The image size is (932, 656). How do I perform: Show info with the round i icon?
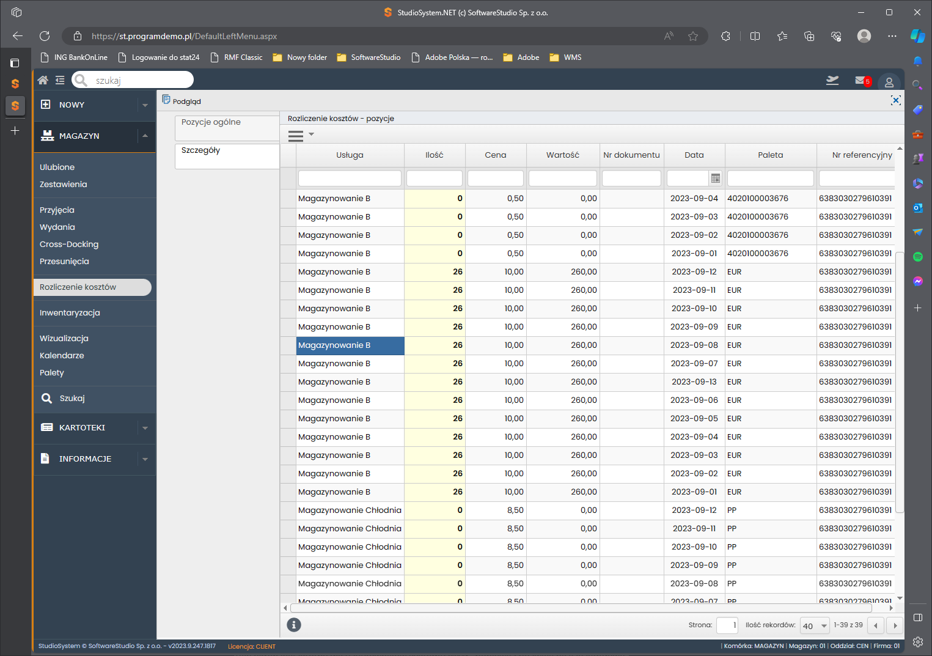[294, 625]
